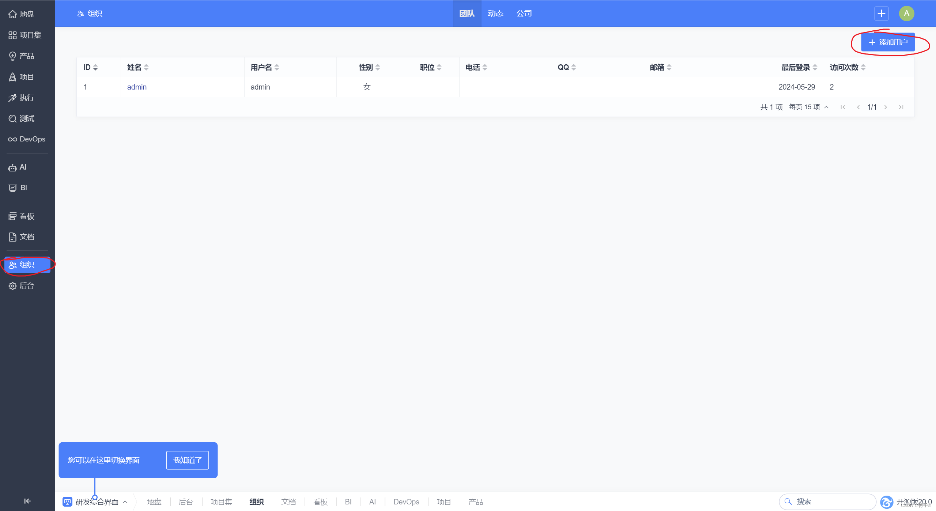Expand the 研发综合界面 interface switcher
936x511 pixels.
pyautogui.click(x=97, y=502)
